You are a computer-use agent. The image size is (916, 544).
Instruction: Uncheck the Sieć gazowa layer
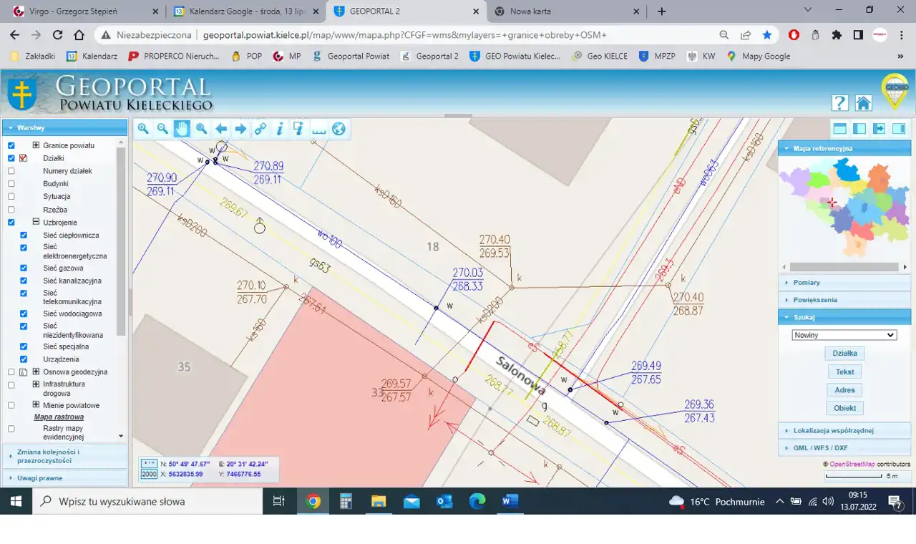[24, 268]
